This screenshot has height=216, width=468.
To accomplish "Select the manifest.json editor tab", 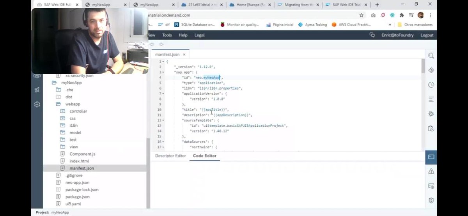I will (167, 54).
